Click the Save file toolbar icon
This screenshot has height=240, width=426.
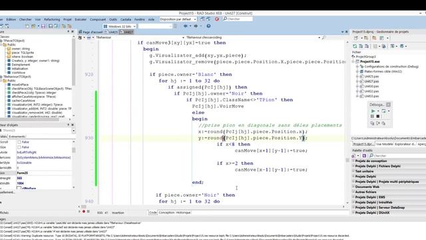43,26
